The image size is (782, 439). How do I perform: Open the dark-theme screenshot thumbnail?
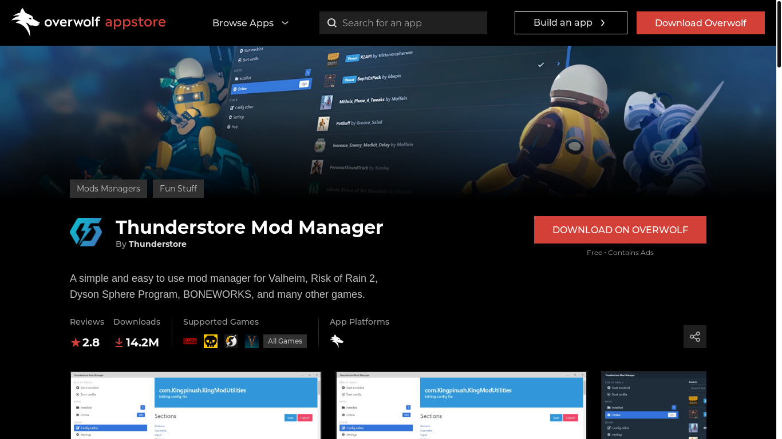[x=654, y=405]
